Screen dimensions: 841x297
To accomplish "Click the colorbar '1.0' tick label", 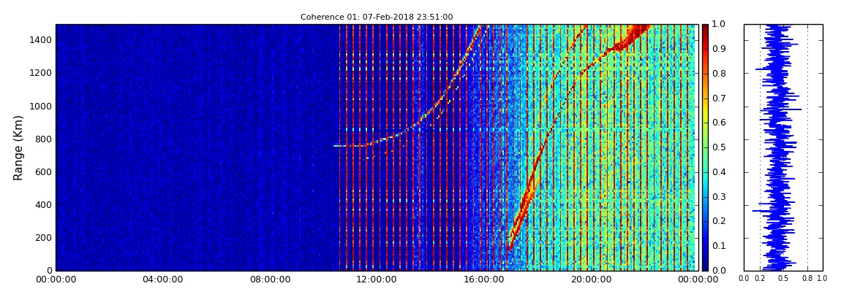I will (718, 25).
